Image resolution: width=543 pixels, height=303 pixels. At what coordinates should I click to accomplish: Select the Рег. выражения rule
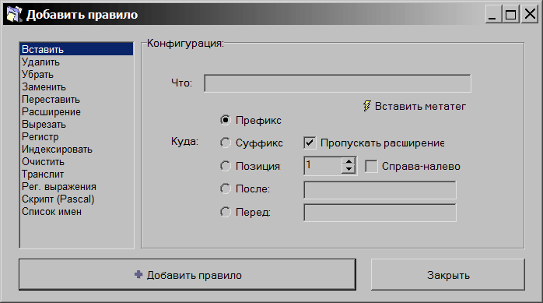coord(76,187)
